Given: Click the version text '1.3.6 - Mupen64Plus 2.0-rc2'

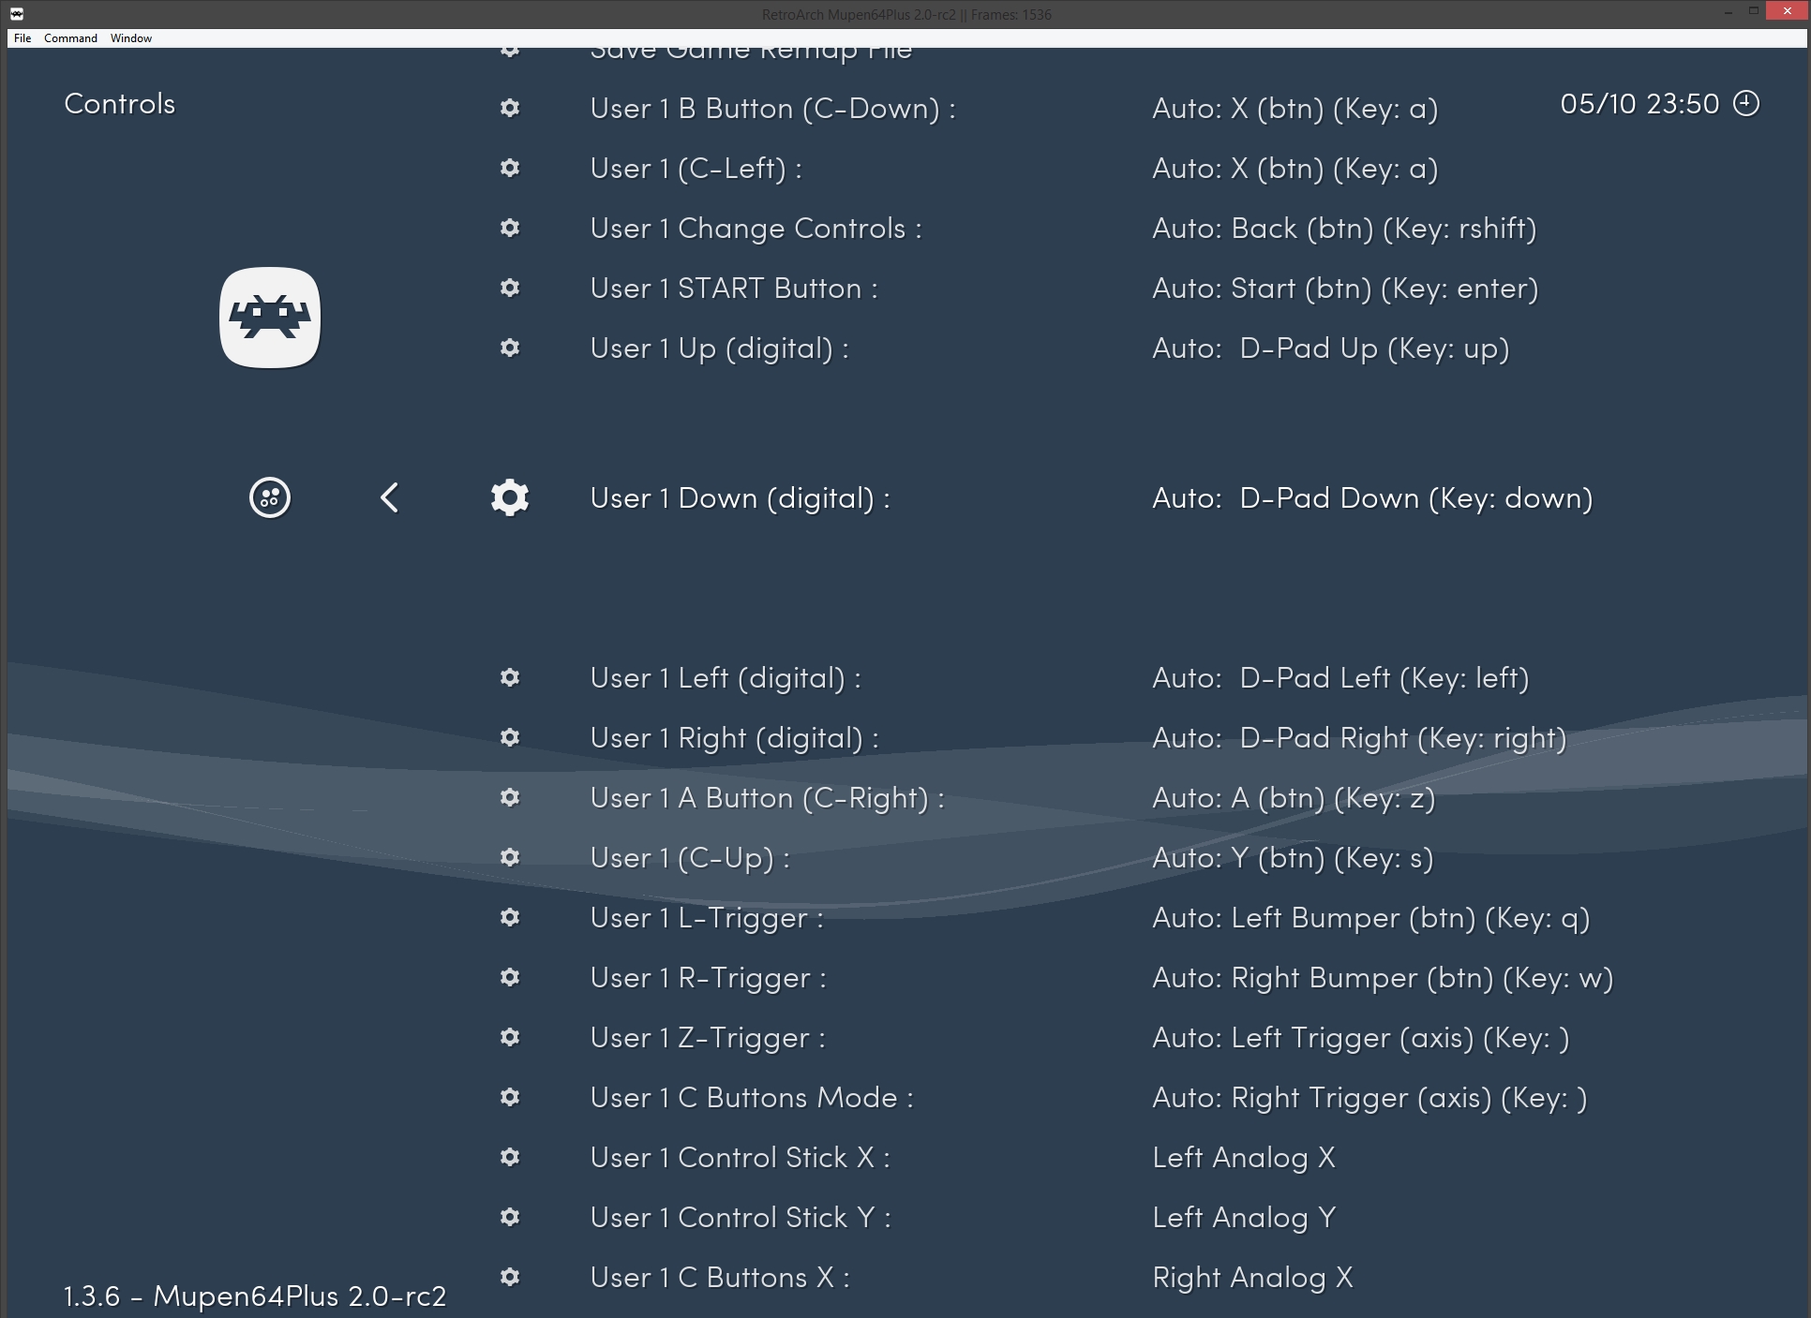Looking at the screenshot, I should [x=255, y=1296].
